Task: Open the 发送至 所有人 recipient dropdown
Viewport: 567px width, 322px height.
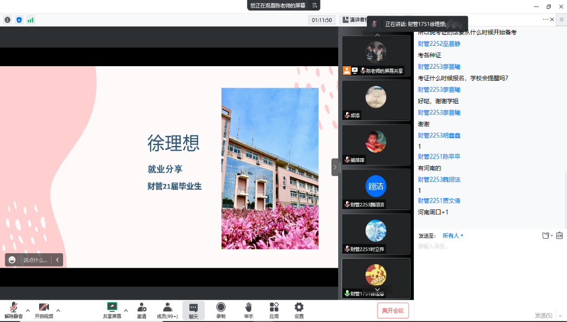Action: (x=452, y=236)
